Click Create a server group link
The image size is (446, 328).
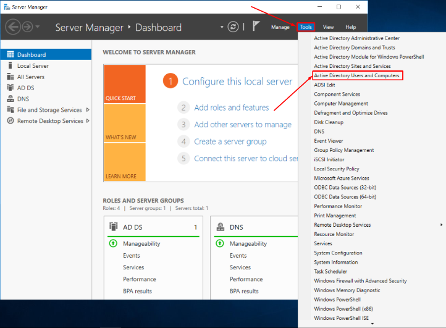pos(230,141)
